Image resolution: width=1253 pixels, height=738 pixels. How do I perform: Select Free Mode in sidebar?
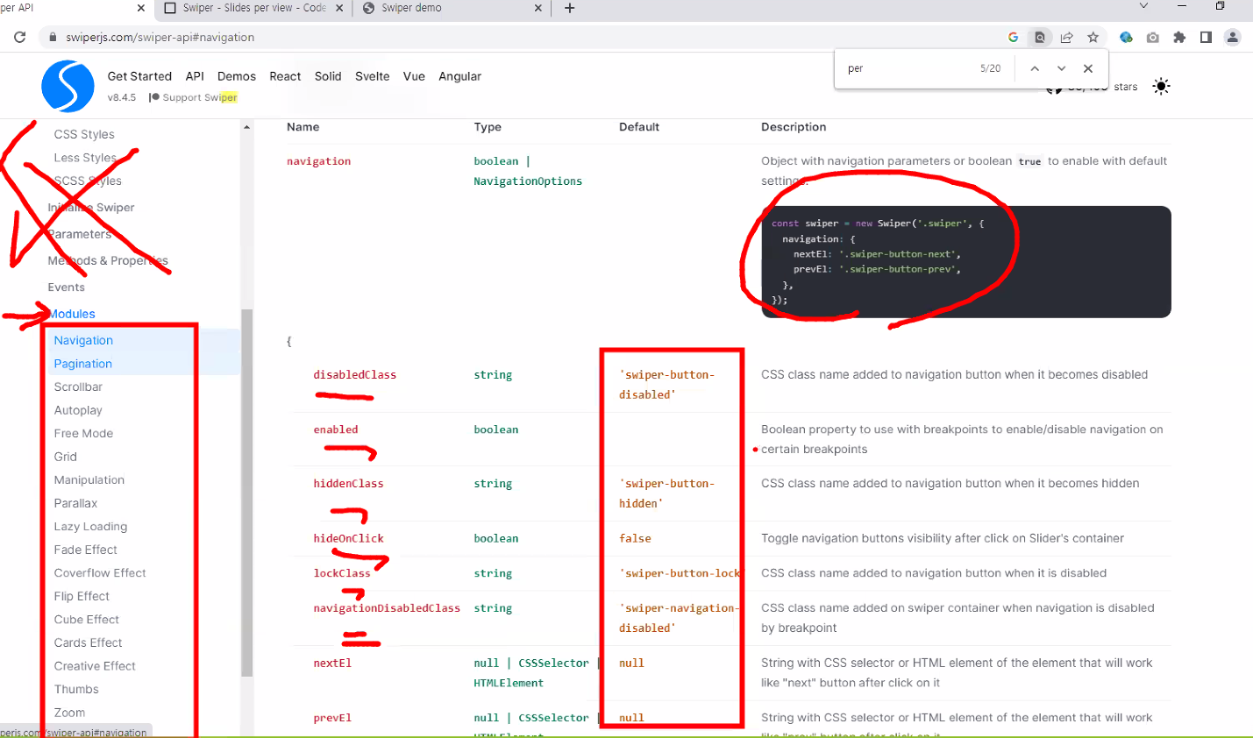coord(83,433)
